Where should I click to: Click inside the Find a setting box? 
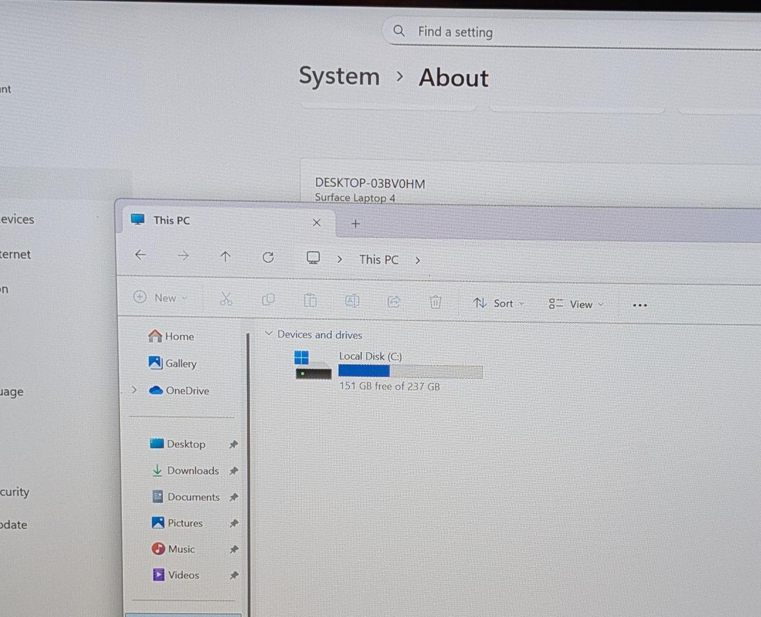point(571,32)
